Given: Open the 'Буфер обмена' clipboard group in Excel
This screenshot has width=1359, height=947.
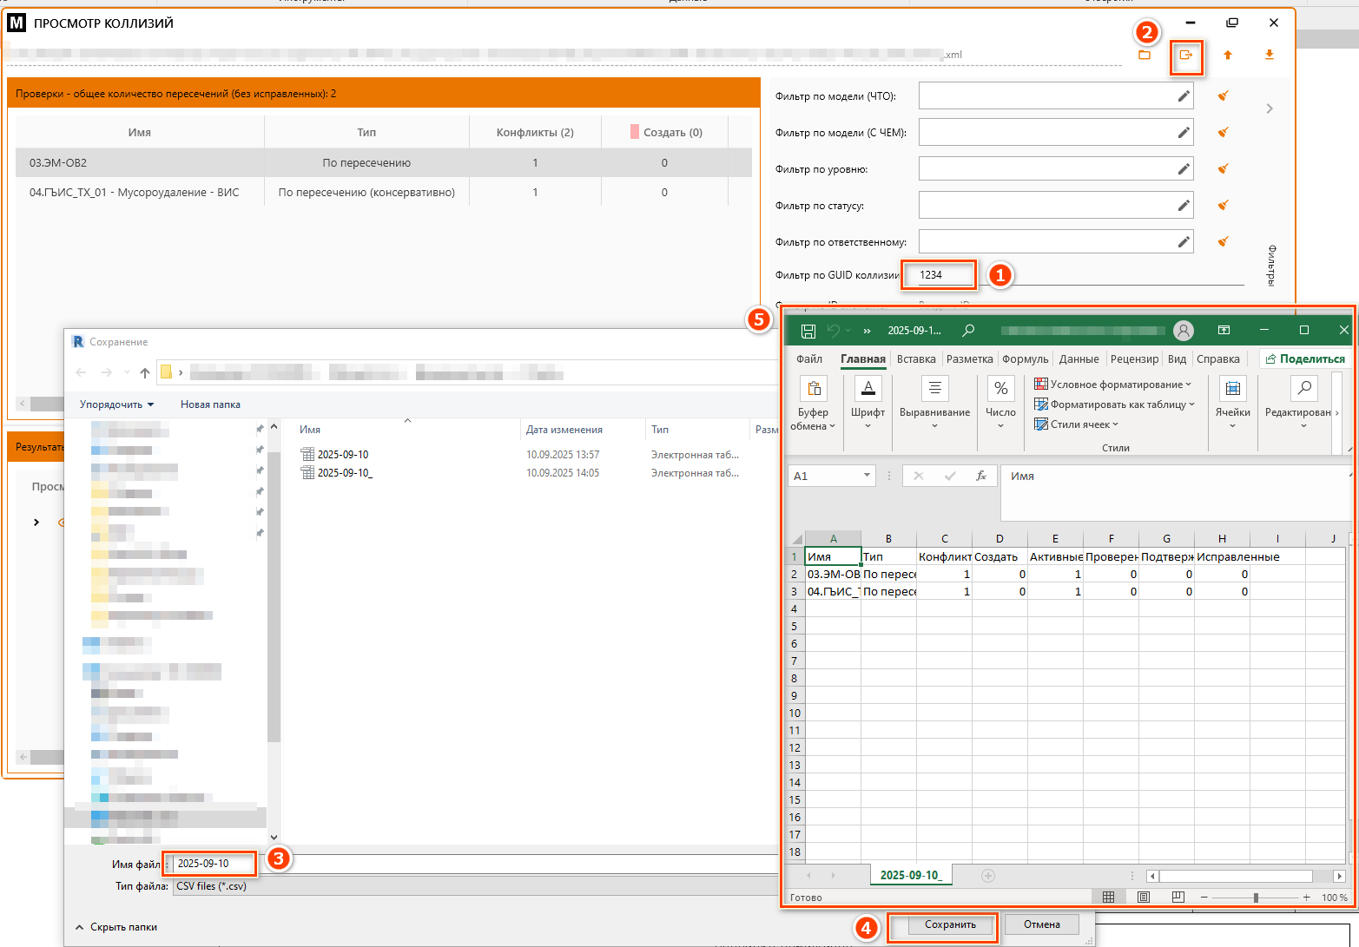Looking at the screenshot, I should [x=814, y=404].
